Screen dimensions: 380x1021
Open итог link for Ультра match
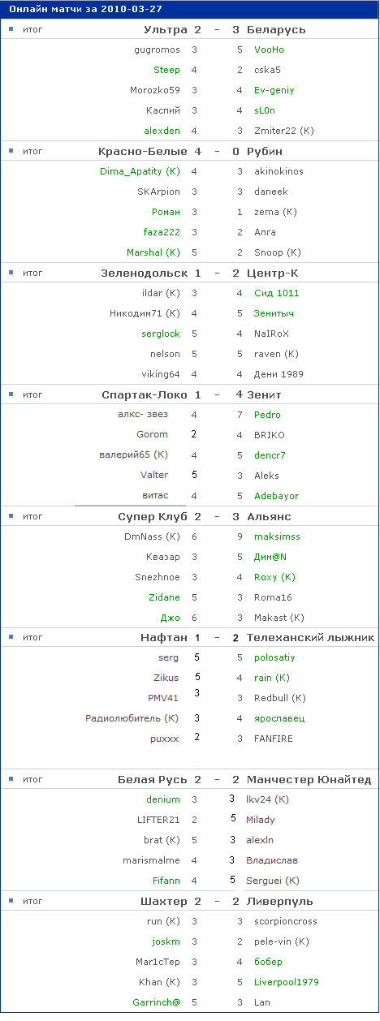32,29
